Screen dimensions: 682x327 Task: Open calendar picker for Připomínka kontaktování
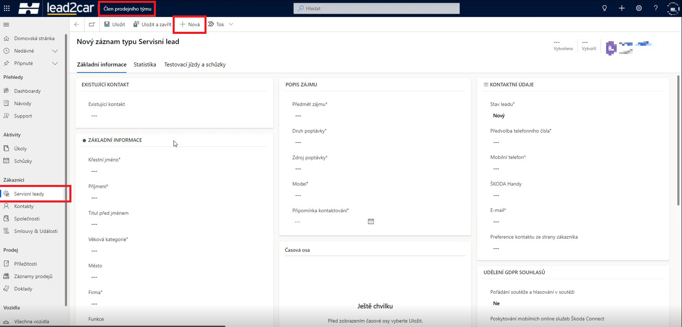click(x=371, y=222)
